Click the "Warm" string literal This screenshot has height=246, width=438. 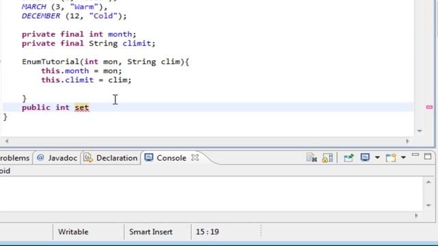point(84,7)
